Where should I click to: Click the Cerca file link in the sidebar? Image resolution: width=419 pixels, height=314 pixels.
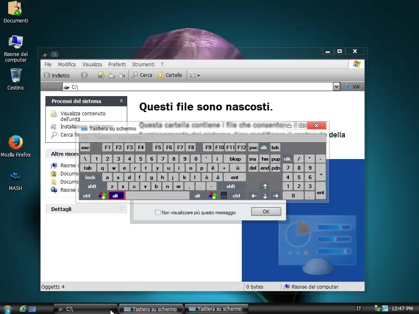[70, 135]
